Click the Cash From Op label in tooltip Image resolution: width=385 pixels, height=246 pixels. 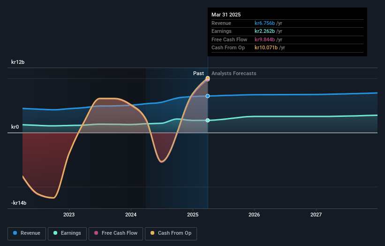228,48
